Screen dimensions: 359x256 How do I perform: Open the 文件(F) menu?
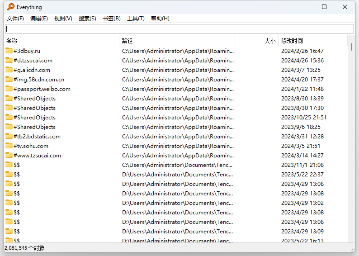(x=15, y=19)
